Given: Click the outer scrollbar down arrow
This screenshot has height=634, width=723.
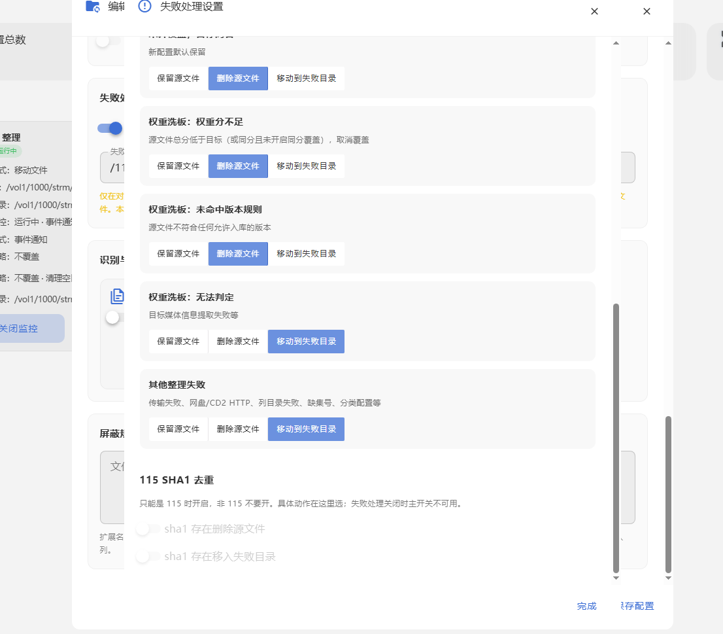Looking at the screenshot, I should tap(668, 578).
